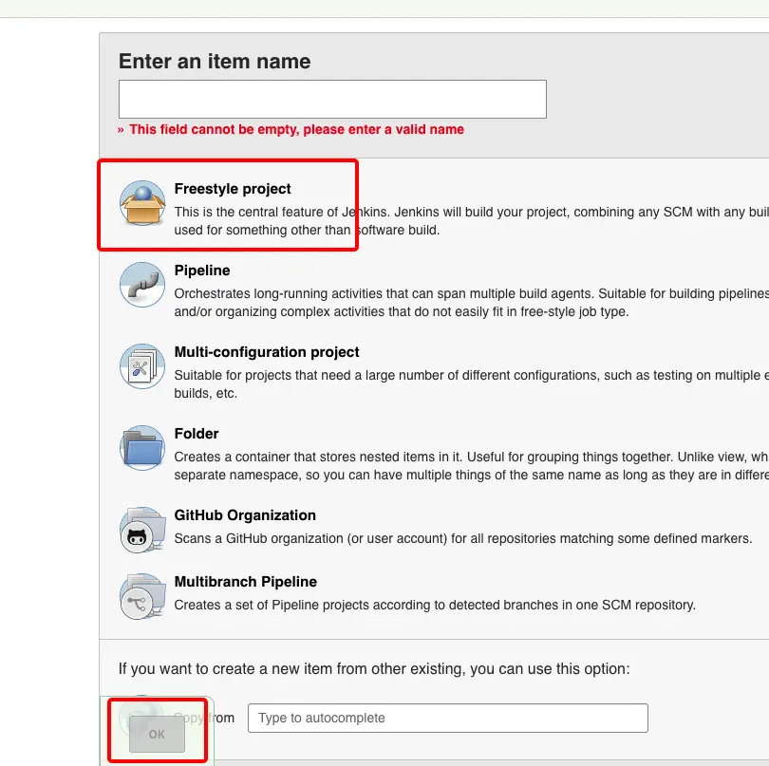Click the OK button
This screenshot has width=769, height=766.
point(157,734)
